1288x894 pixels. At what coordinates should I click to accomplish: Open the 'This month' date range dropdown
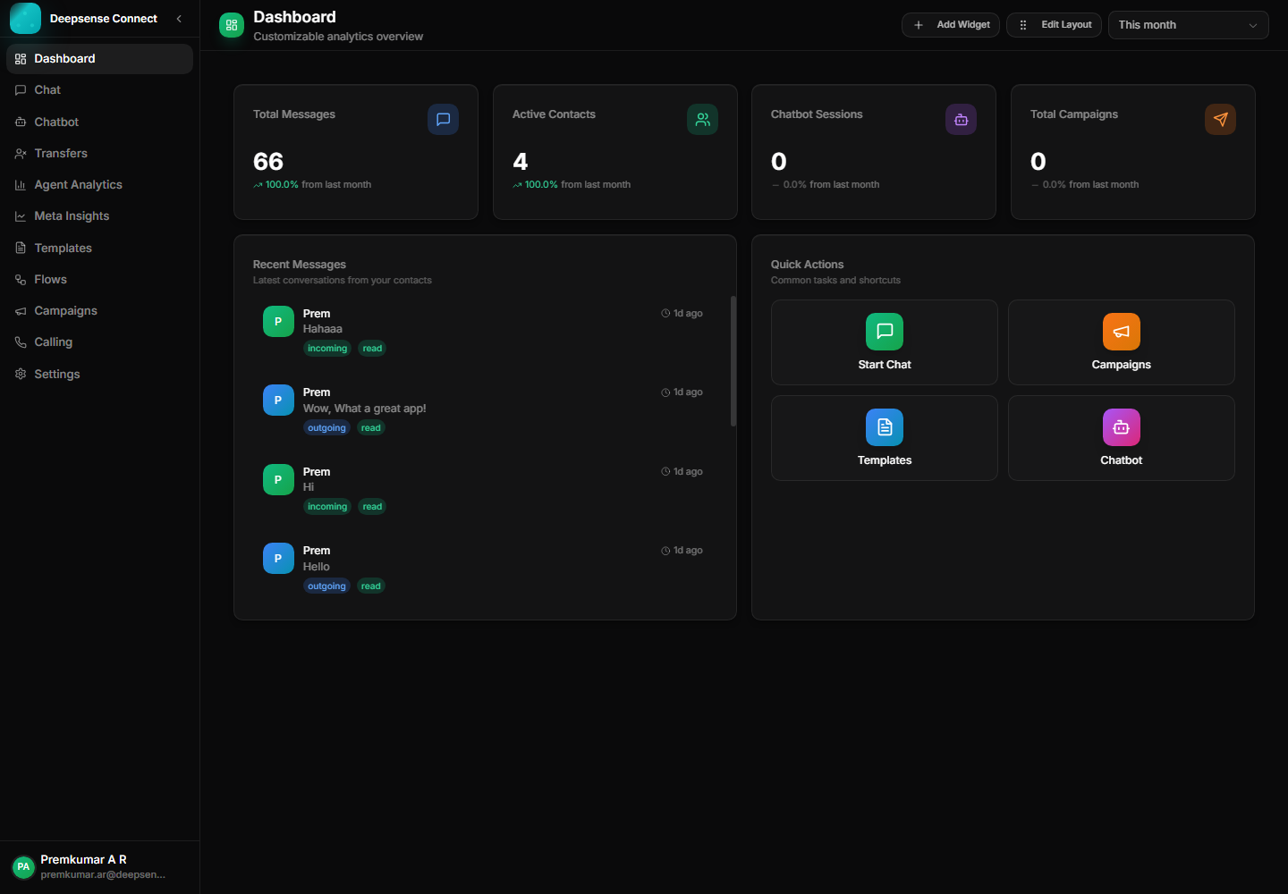[1188, 24]
